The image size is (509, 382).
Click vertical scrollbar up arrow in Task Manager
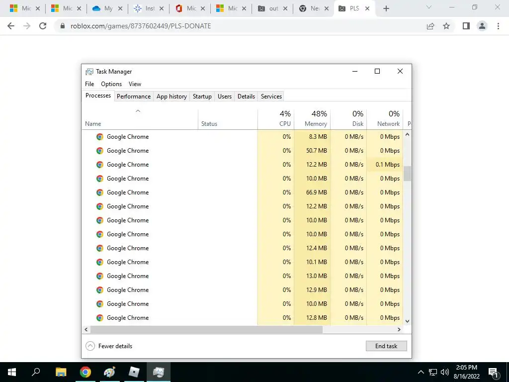tap(408, 134)
